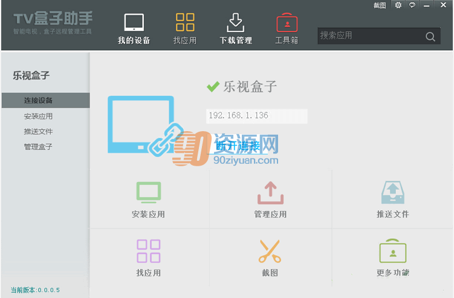This screenshot has width=454, height=298.
Task: Close the TV盒子助手 window
Action: (x=443, y=5)
